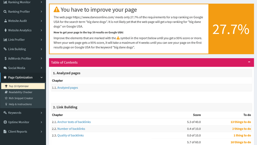
Task: Click the Website Analytics person icon
Action: 5,30
